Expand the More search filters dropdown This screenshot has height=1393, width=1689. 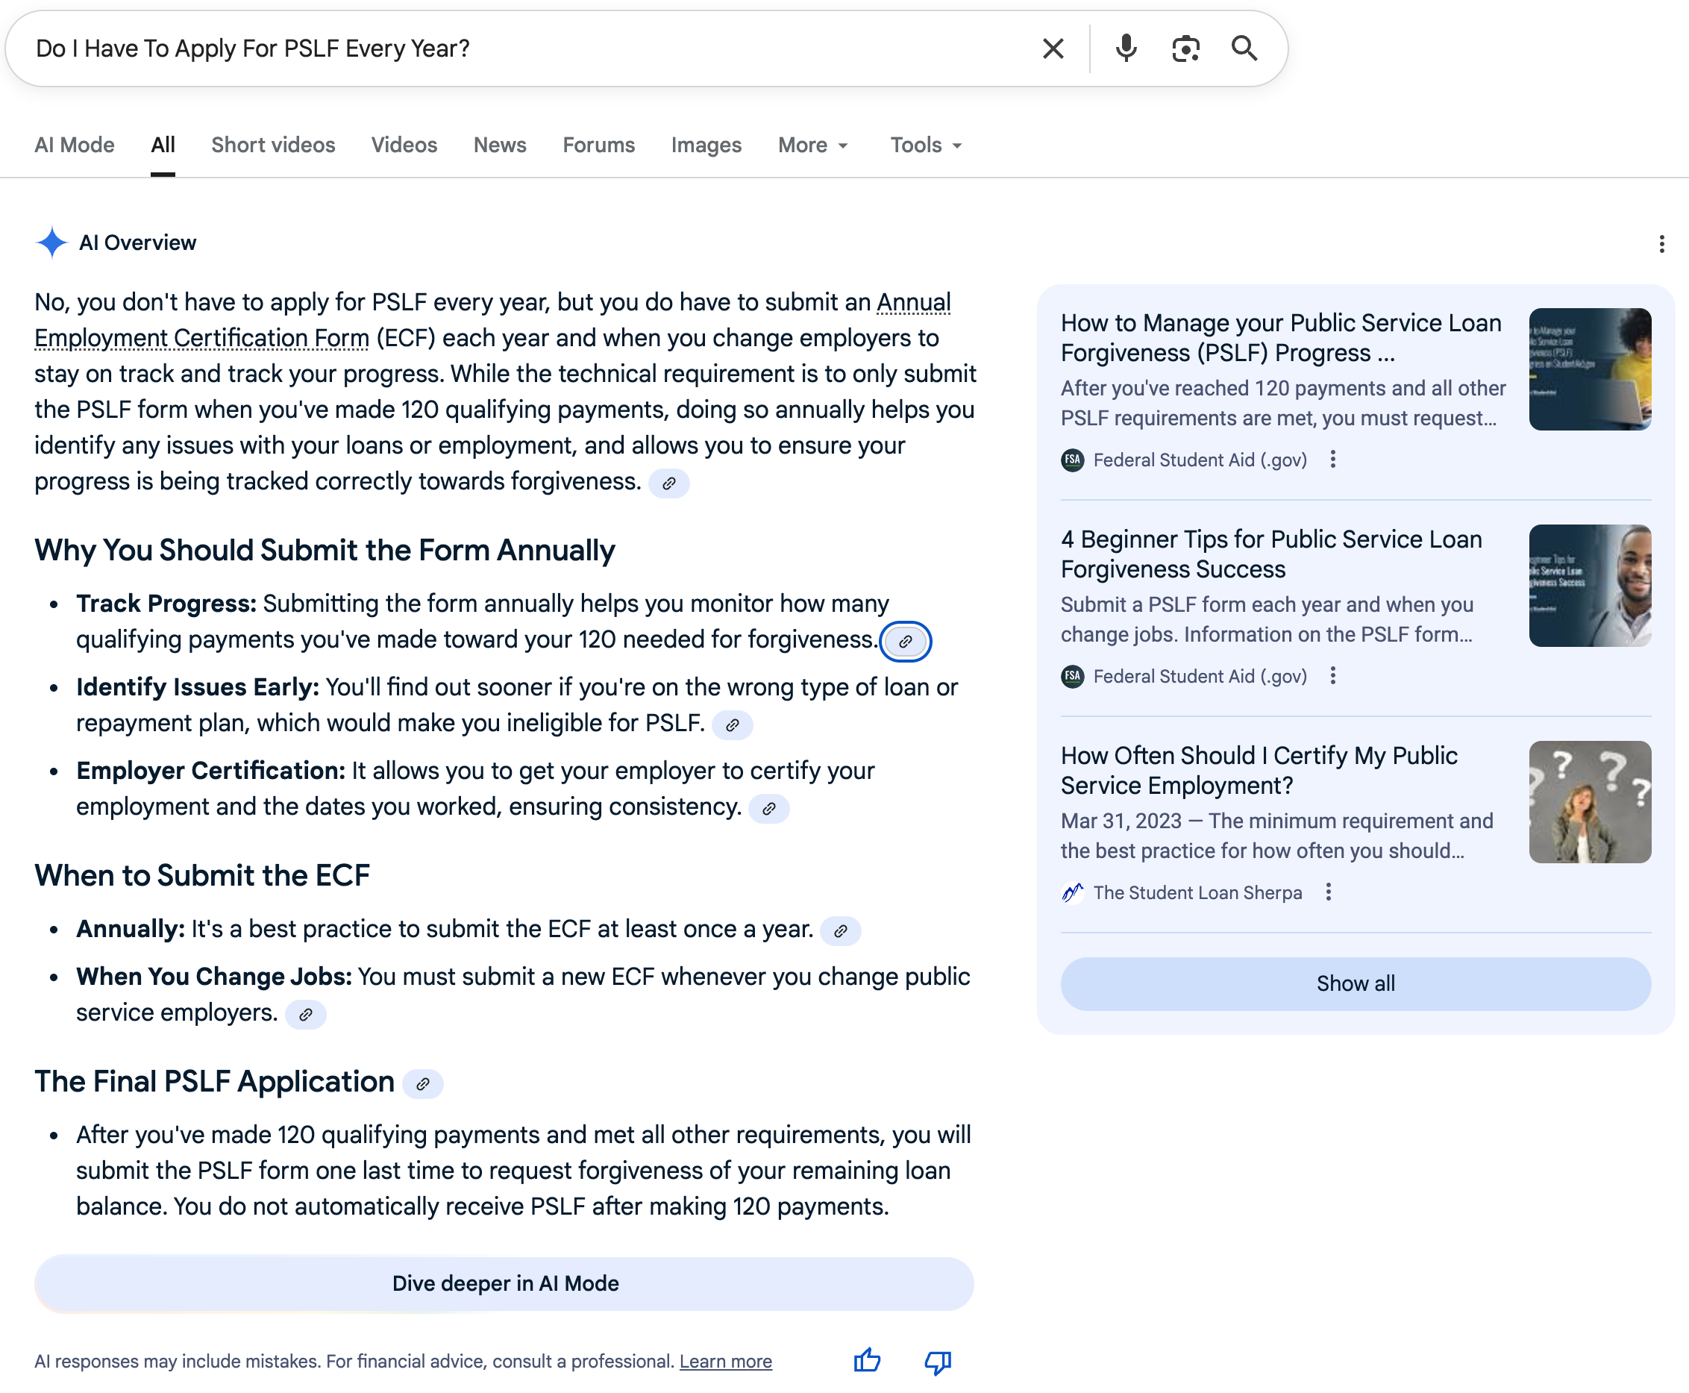pos(813,145)
